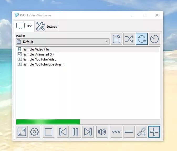Viewport: 177px width, 151px height.
Task: Toggle the volume speaker button
Action: point(102,132)
